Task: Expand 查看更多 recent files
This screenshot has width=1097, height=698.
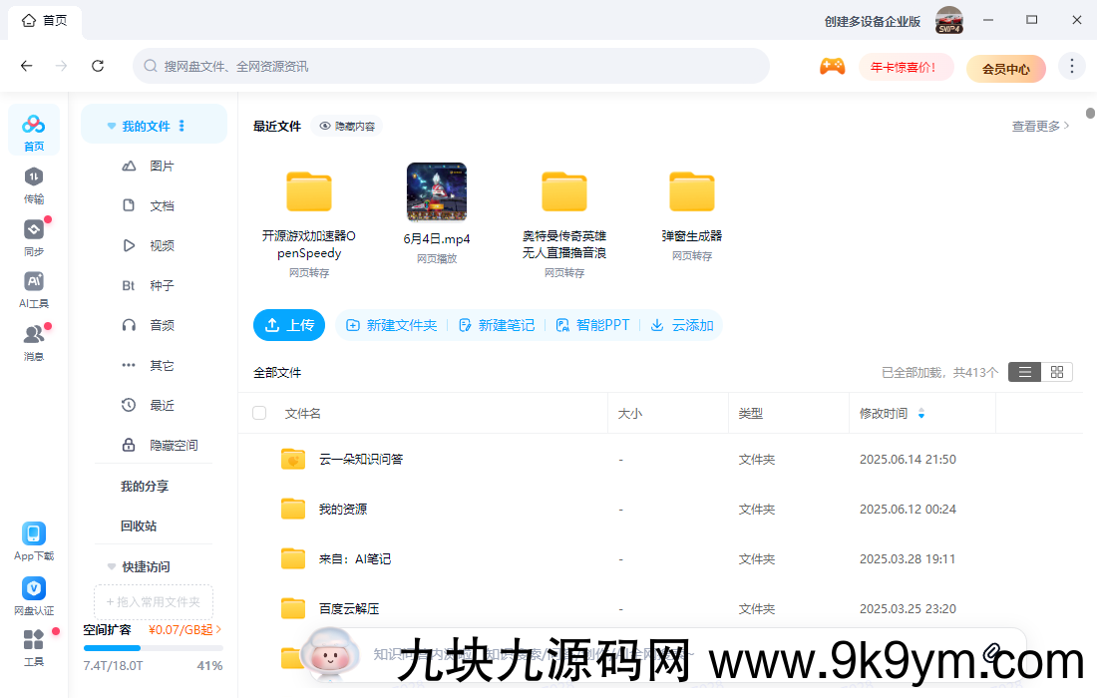Action: (1040, 126)
